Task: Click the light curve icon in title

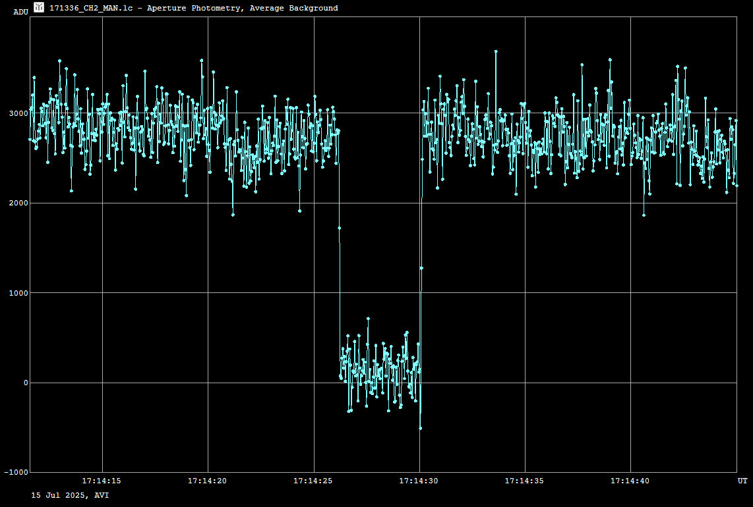Action: 39,7
